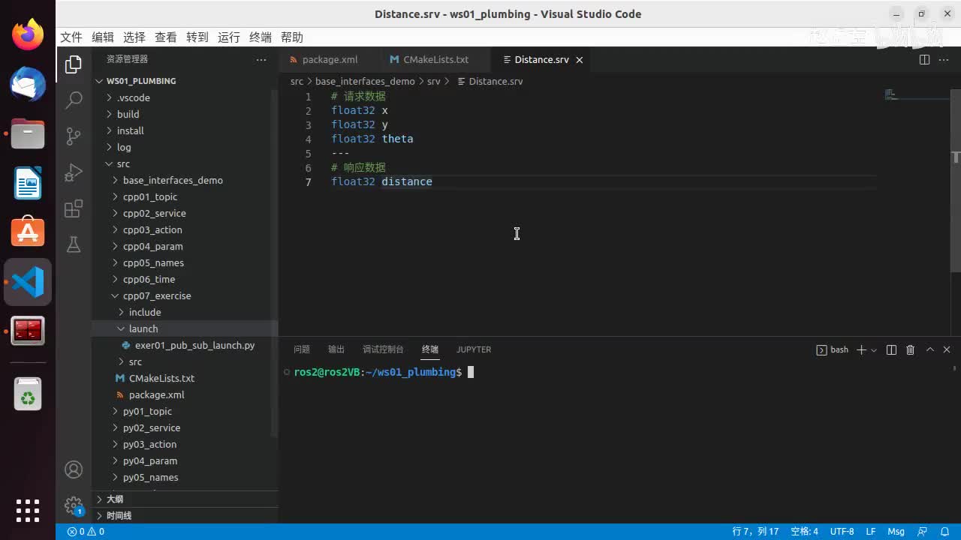Click the feedback icon in status bar
This screenshot has width=961, height=540.
(923, 532)
